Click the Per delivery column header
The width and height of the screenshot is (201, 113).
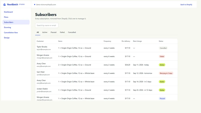[x=126, y=41]
